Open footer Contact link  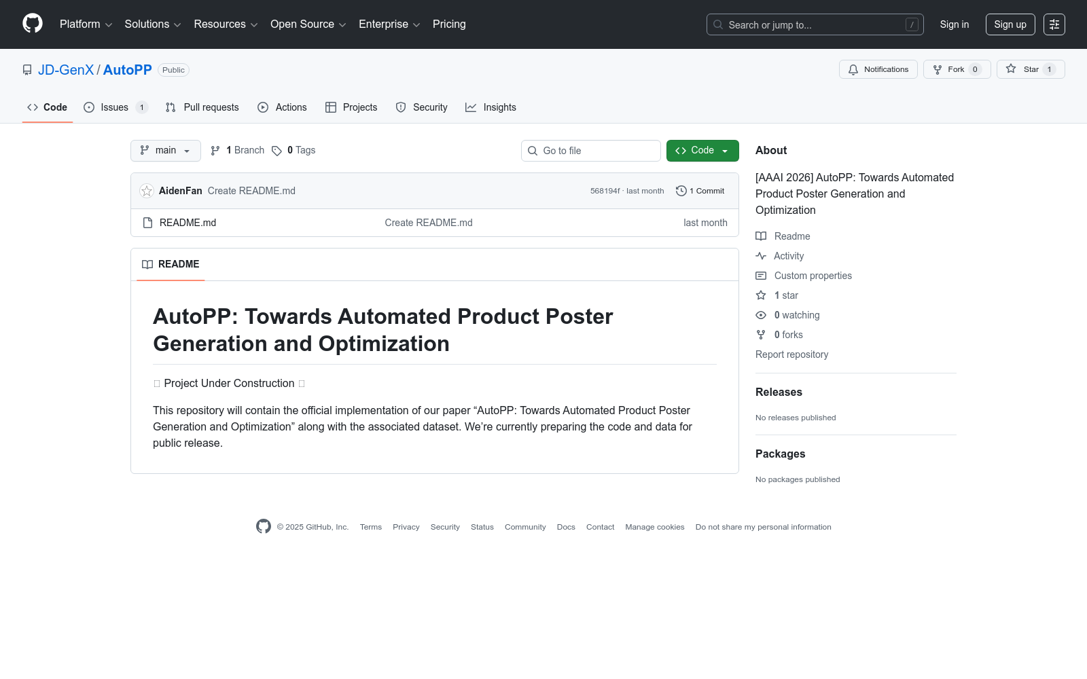pos(600,527)
